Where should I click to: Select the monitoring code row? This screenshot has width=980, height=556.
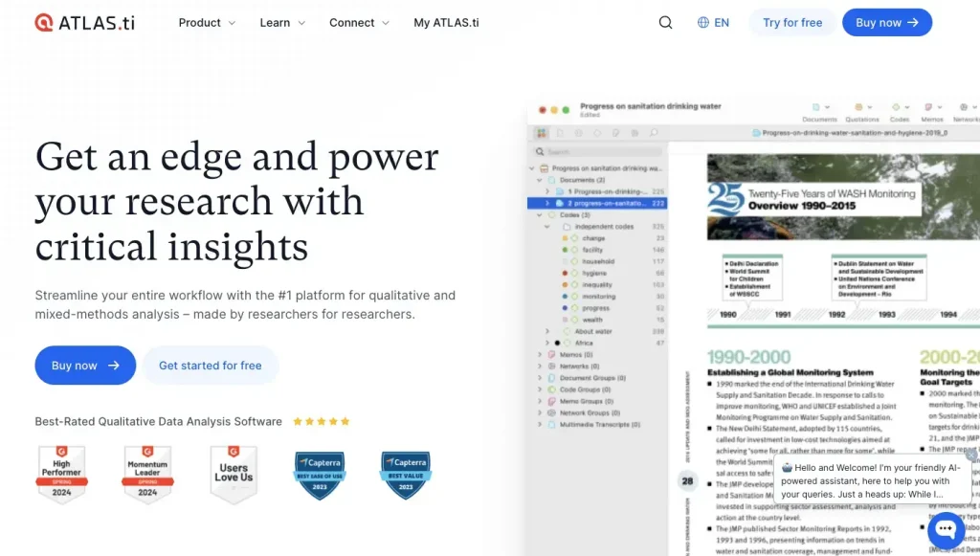(x=597, y=297)
